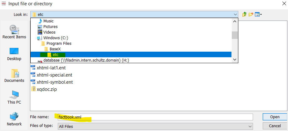The height and width of the screenshot is (131, 288).
Task: Select the xhtml-lat1.ent file icon
Action: (33, 68)
